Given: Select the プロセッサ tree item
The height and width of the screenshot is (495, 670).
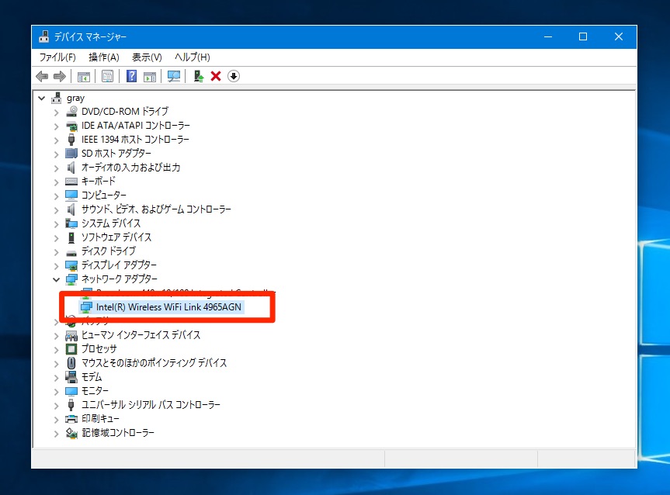Looking at the screenshot, I should [x=99, y=349].
